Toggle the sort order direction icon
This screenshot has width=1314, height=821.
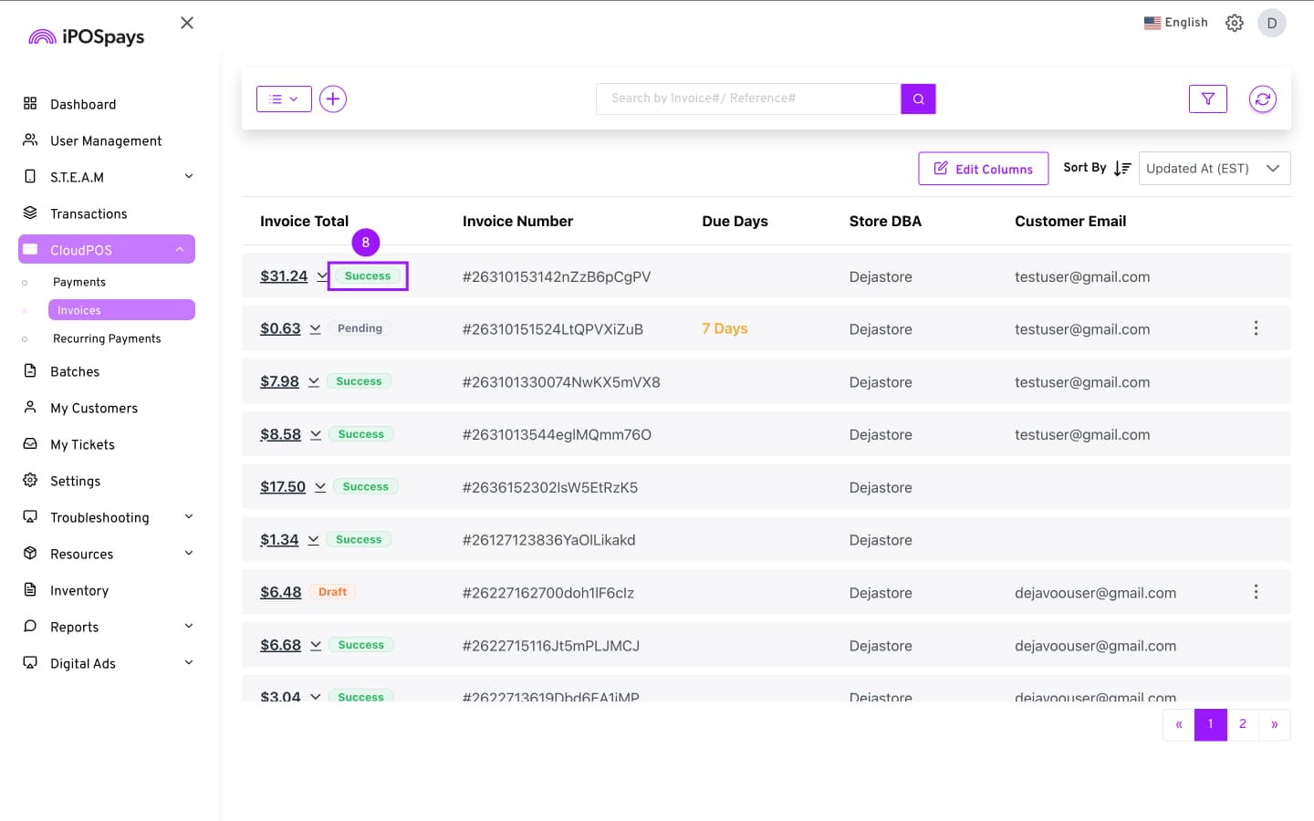click(x=1122, y=168)
